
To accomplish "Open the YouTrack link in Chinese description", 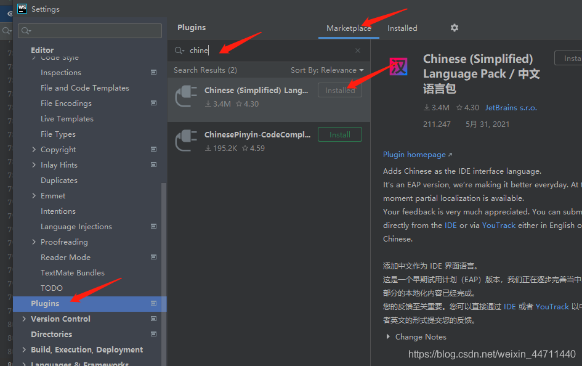I will (x=552, y=307).
